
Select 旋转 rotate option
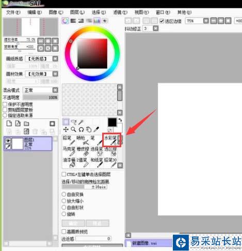pos(64,214)
